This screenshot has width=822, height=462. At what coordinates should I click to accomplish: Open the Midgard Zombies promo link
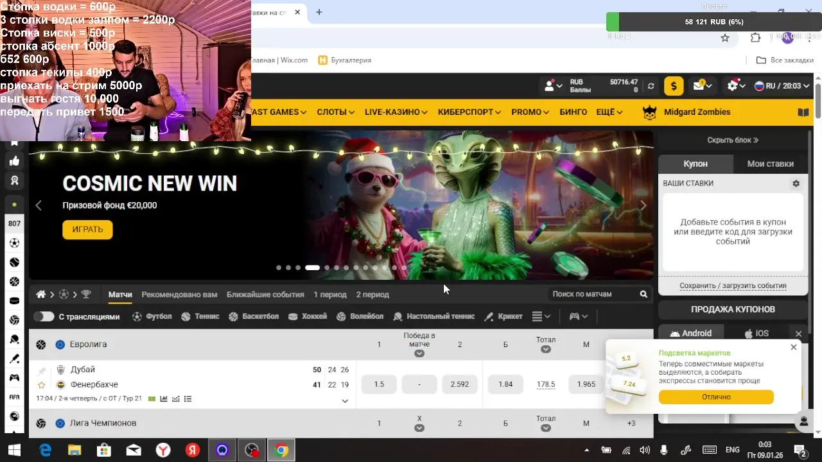(686, 112)
